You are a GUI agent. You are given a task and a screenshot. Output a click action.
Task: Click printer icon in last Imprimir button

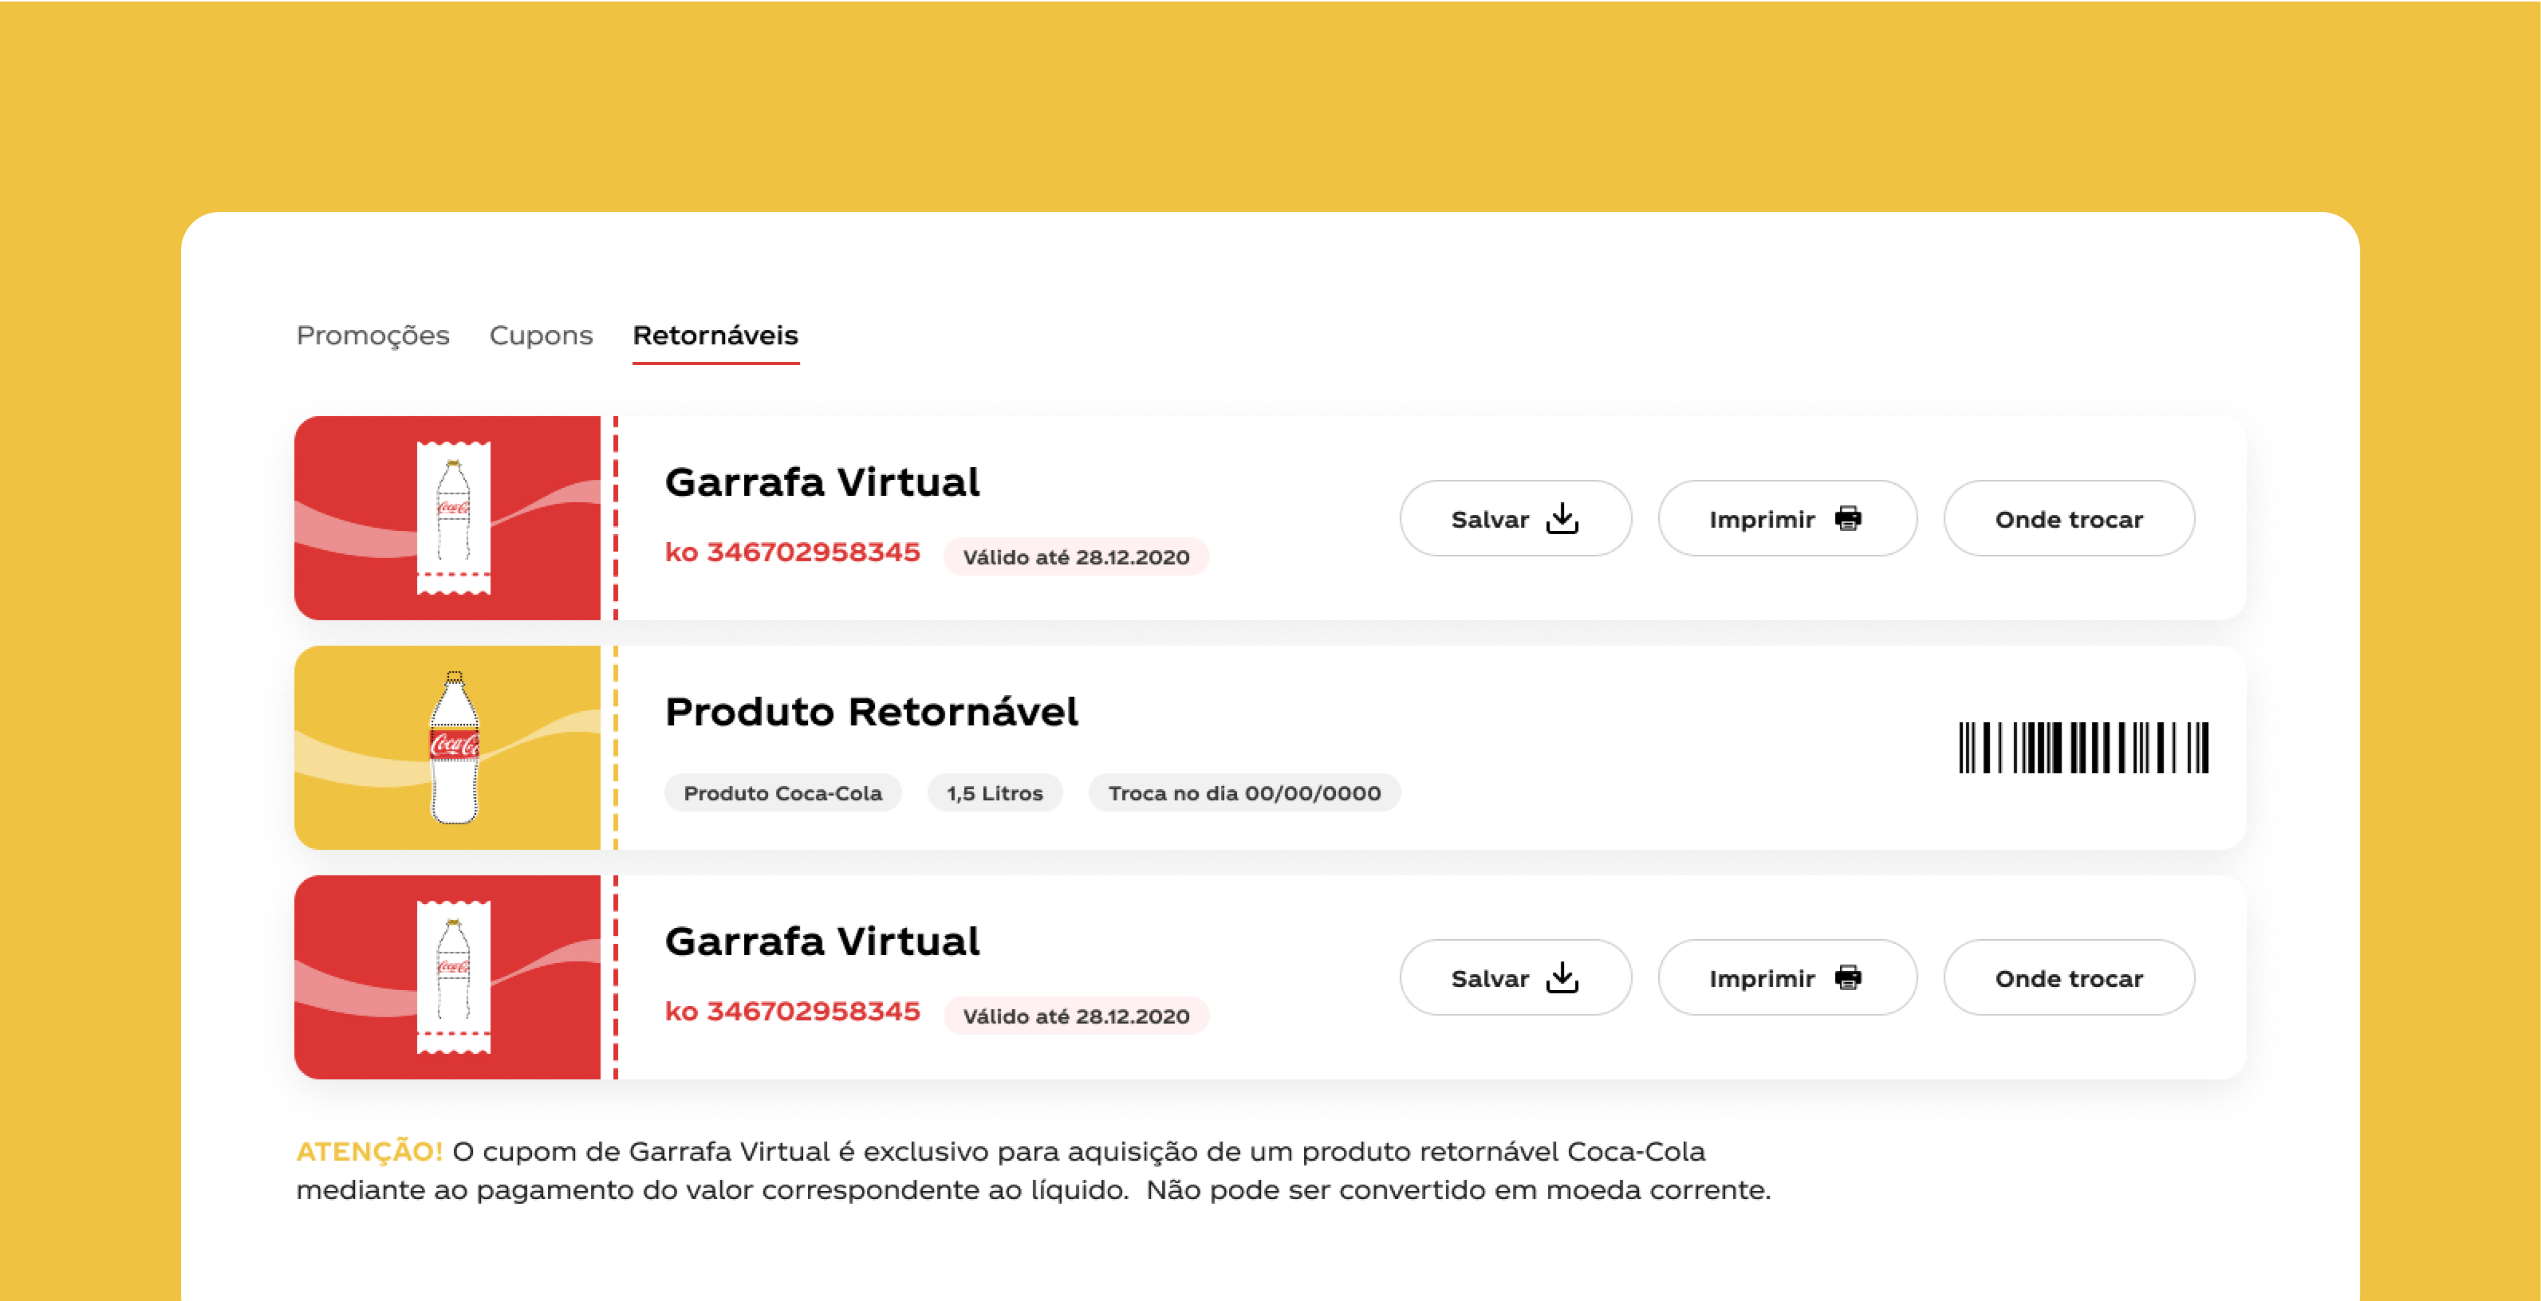1848,977
